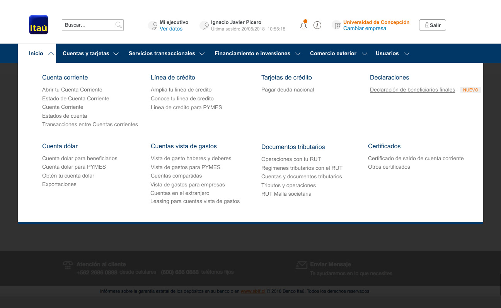This screenshot has width=501, height=308.
Task: Open Cuenta dolar para beneficiarios
Action: click(x=80, y=158)
